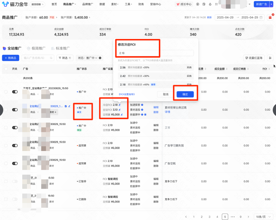276x220 pixels.
Task: Expand 账户预算 5,400.00 chevron
Action: [89, 17]
